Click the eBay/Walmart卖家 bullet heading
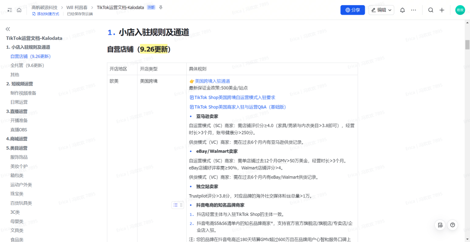470x242 pixels. [217, 151]
